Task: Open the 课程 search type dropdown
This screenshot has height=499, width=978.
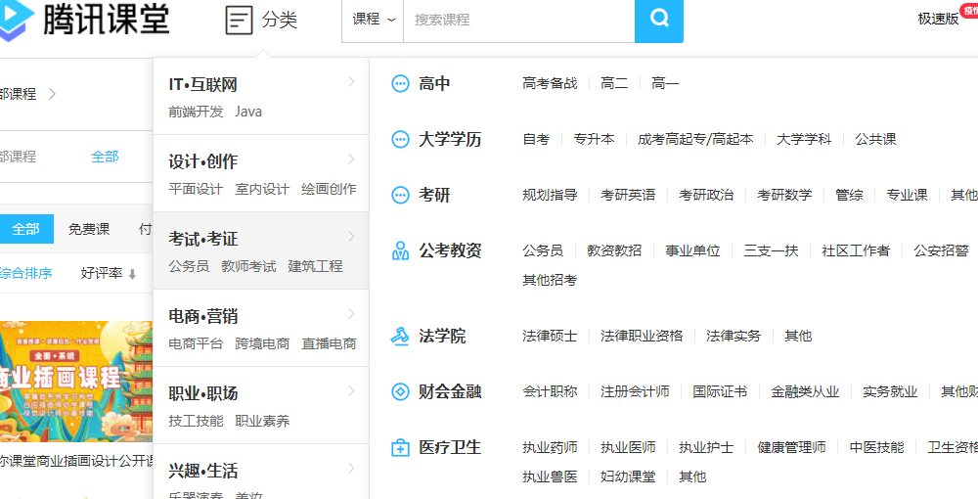Action: click(x=373, y=20)
